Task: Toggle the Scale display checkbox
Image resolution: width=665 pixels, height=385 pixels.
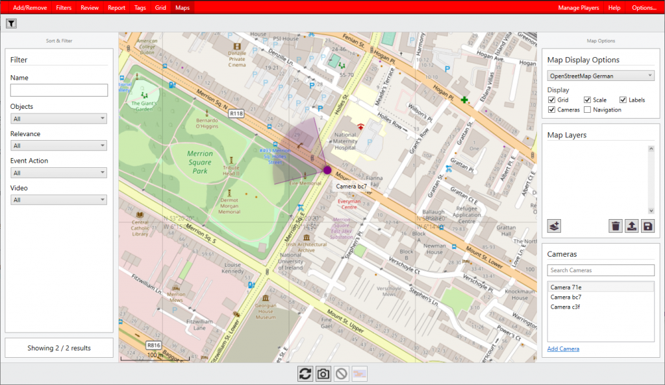Action: [587, 100]
